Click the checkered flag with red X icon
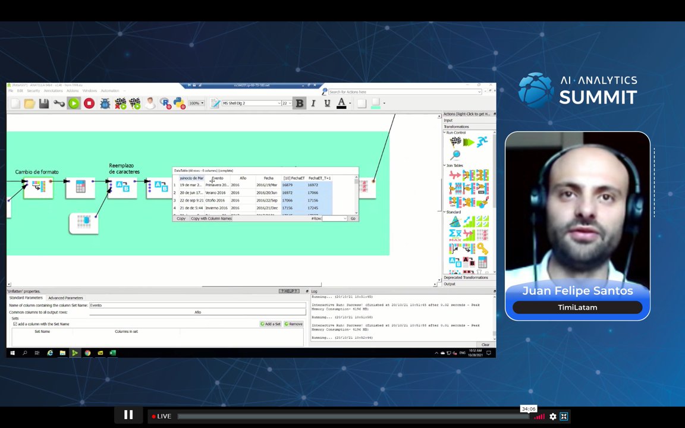Image resolution: width=685 pixels, height=428 pixels. 120,103
